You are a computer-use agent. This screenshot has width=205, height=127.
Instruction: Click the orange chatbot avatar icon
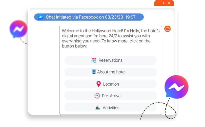(167, 29)
